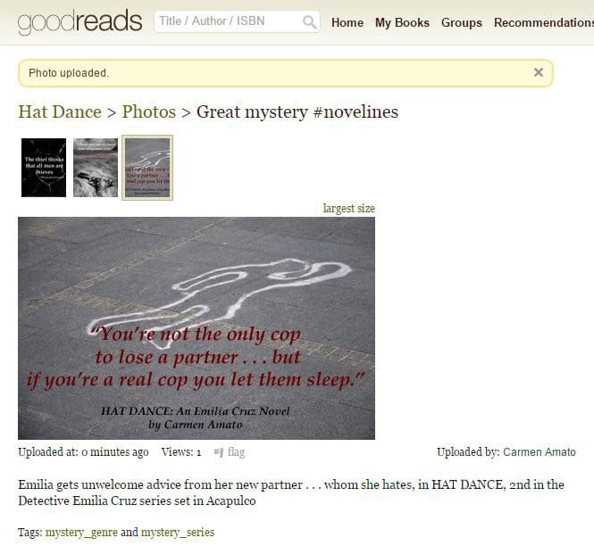Open My Books in navigation
The height and width of the screenshot is (546, 594).
pyautogui.click(x=402, y=22)
